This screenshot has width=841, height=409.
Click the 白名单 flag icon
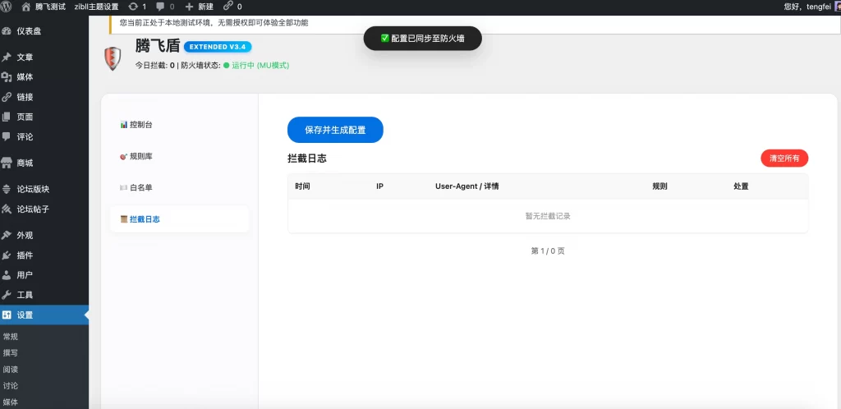click(x=124, y=187)
